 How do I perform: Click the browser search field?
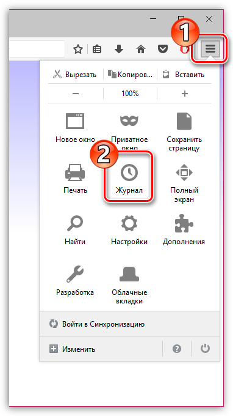pos(37,49)
